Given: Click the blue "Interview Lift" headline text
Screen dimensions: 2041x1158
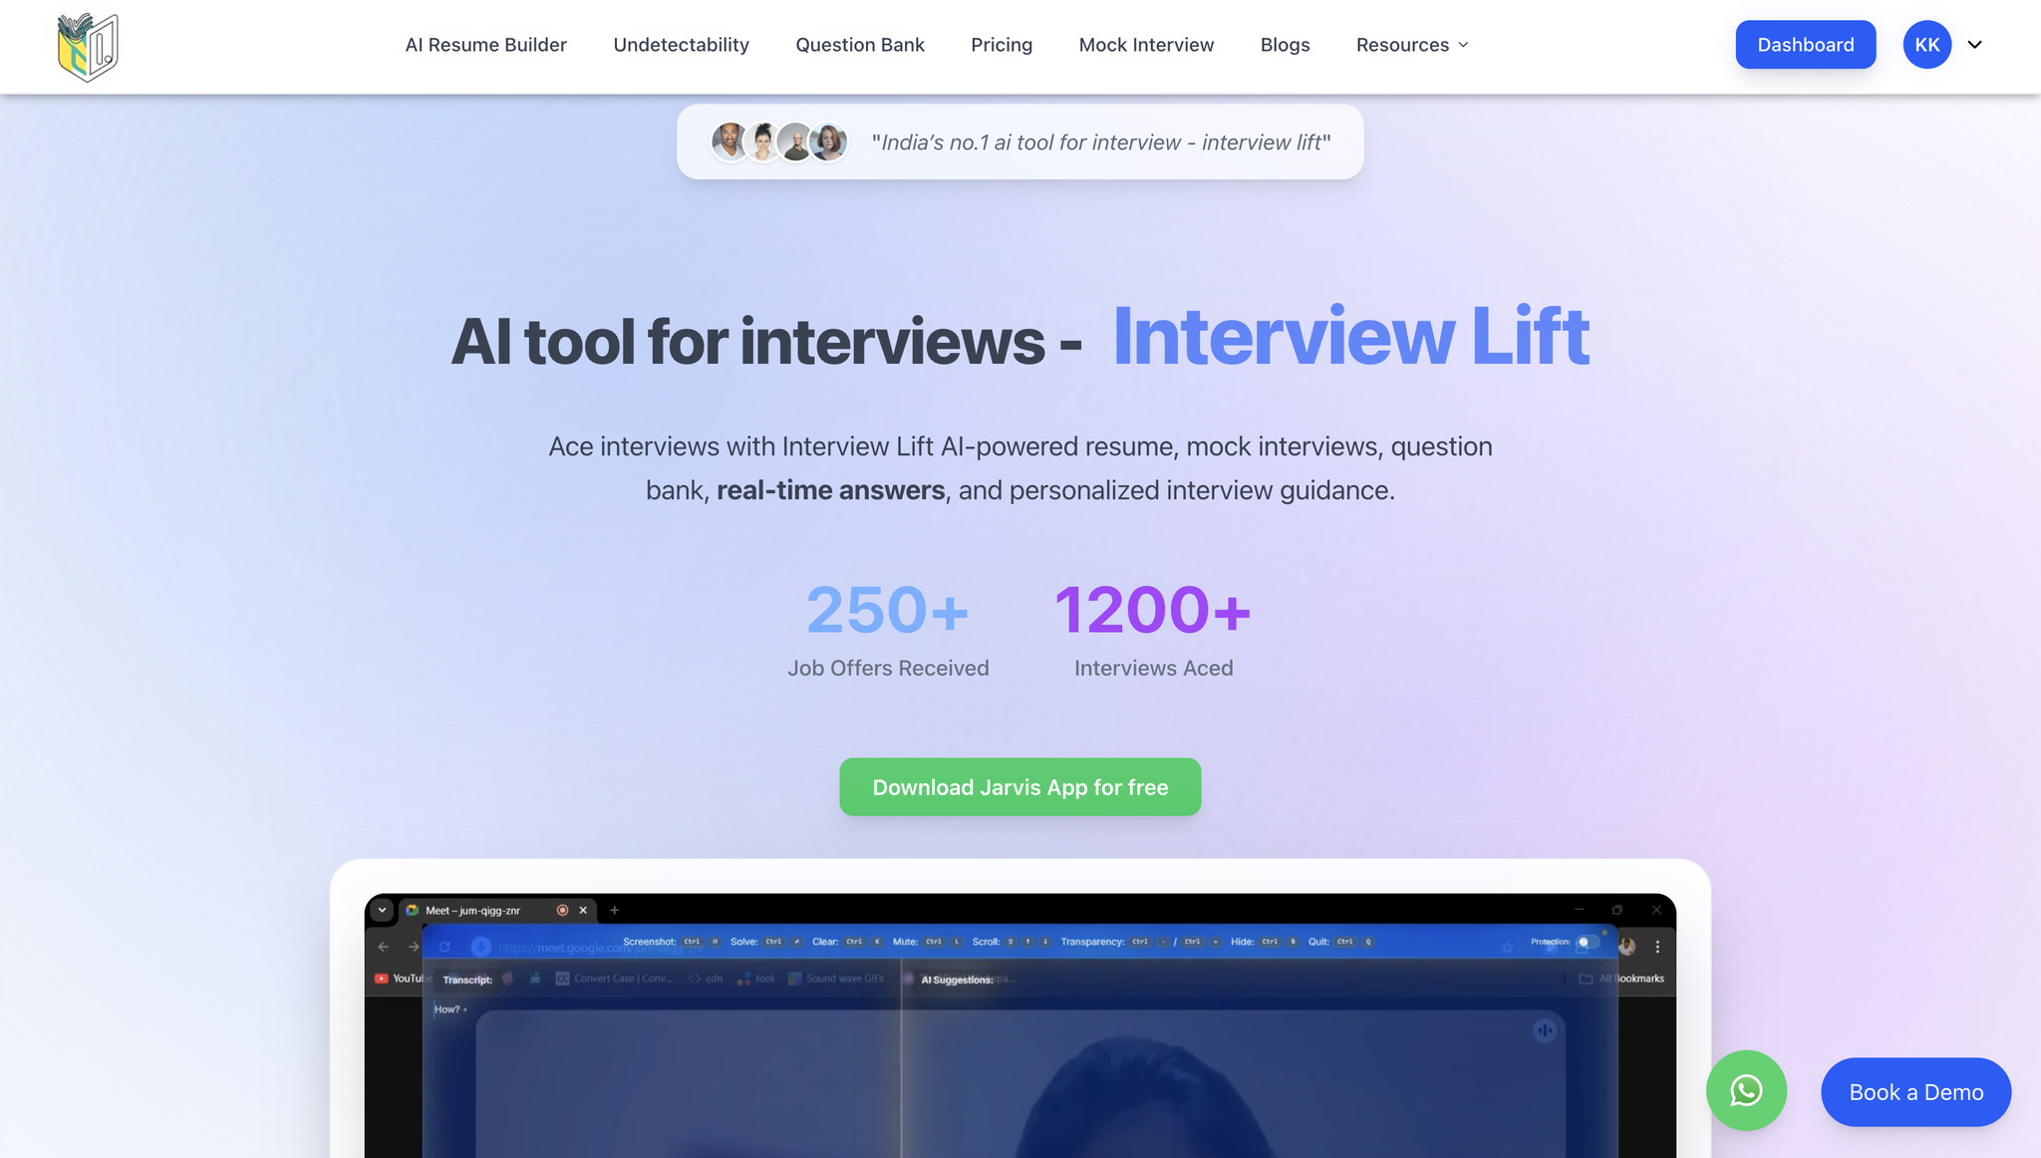Looking at the screenshot, I should [1350, 337].
